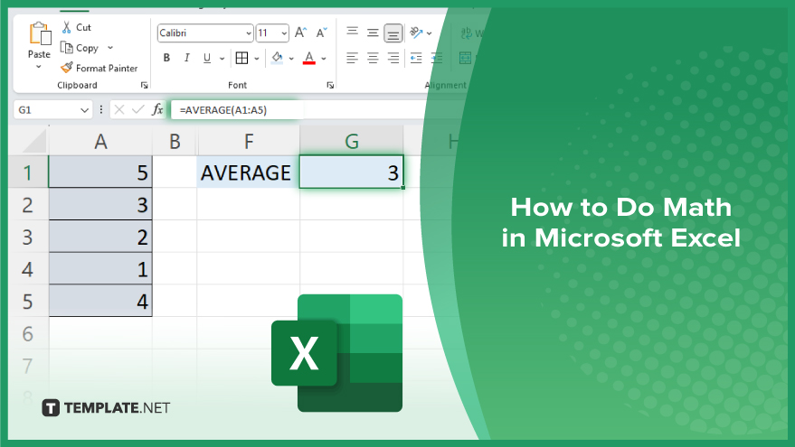Screen dimensions: 795x447
Task: Apply cell borders with the grid icon
Action: [241, 58]
